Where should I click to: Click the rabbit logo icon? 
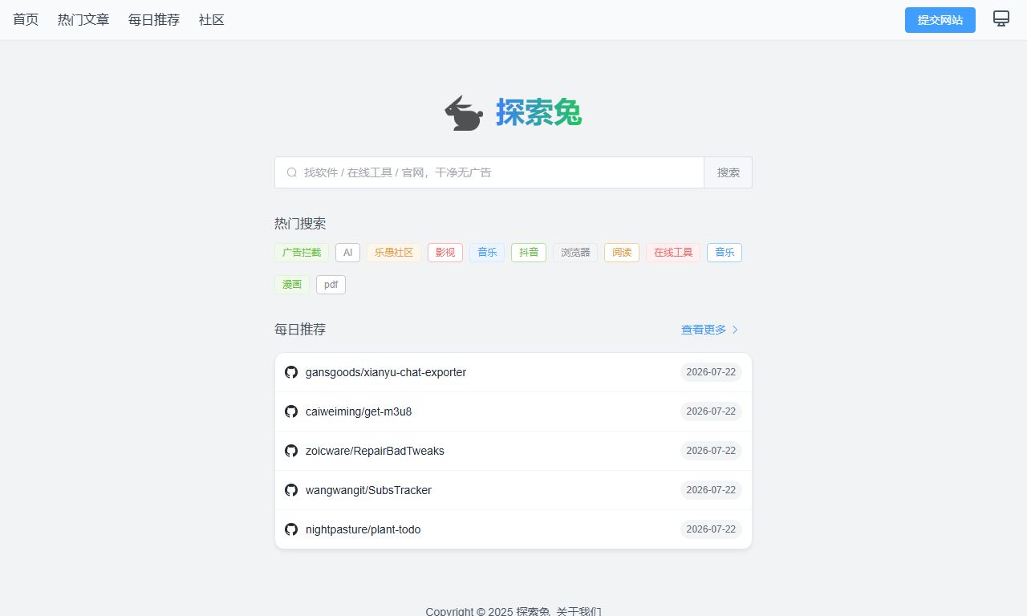(x=464, y=112)
